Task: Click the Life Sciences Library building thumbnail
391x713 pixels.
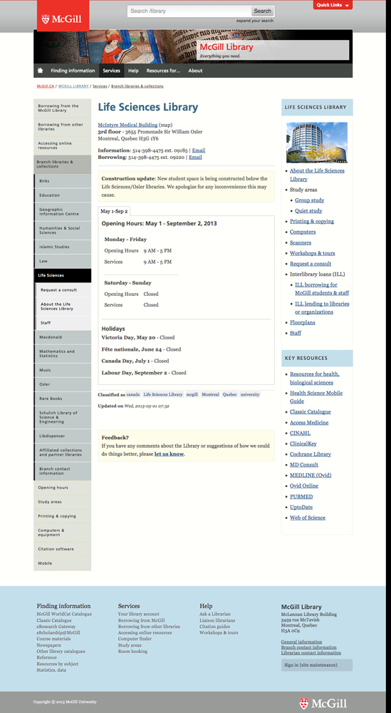Action: point(316,143)
